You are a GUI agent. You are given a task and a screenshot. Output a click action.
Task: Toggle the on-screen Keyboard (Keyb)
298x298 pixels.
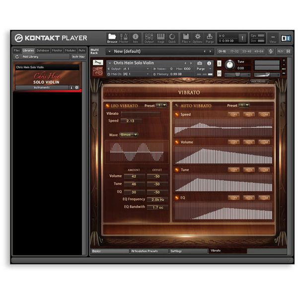point(161,38)
